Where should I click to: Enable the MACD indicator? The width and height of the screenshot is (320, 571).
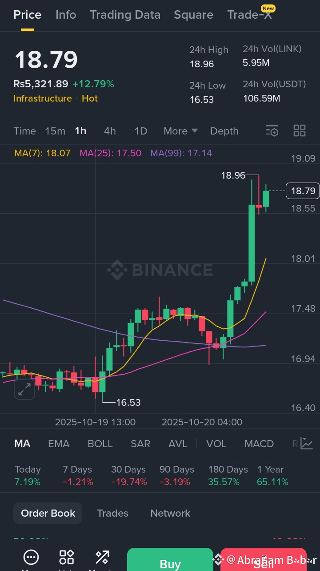tap(259, 444)
